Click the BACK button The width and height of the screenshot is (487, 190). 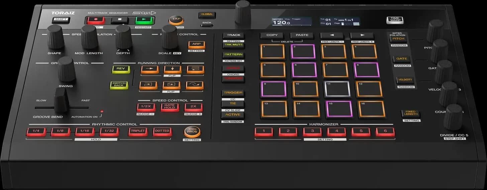coord(207,25)
